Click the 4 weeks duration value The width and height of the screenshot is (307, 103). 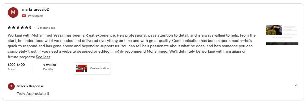[x=49, y=65]
